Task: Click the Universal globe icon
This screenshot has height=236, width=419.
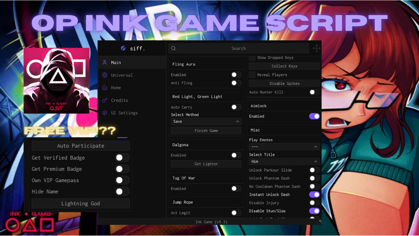Action: tap(105, 75)
